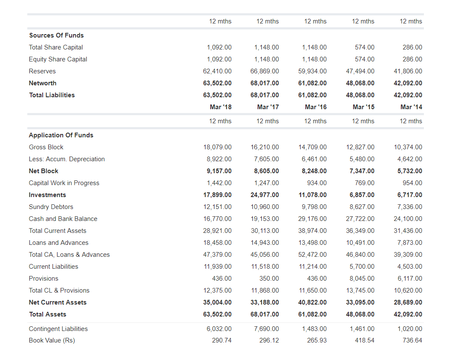Click the Application Of Funds section heading
Image resolution: width=464 pixels, height=360 pixels.
[61, 135]
